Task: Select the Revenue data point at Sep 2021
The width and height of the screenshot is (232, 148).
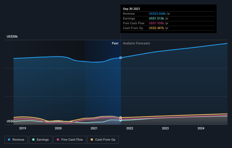Action: coord(121,58)
